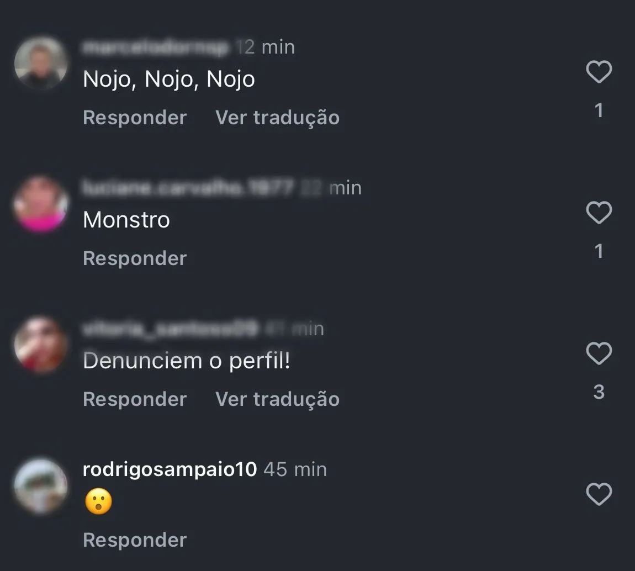Open the rodrigosampaio10 username profile
Screen dimensions: 635x571
[x=170, y=469]
